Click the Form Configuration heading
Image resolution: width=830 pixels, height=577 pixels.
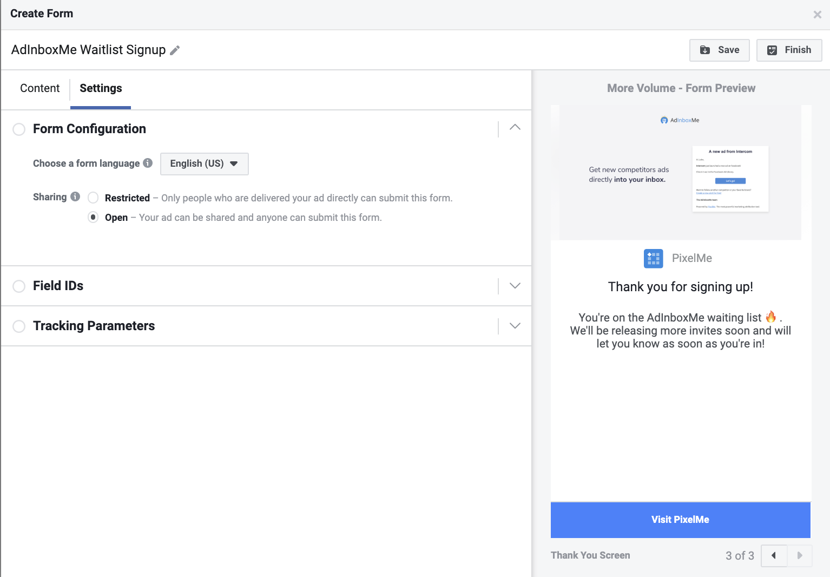click(x=89, y=129)
